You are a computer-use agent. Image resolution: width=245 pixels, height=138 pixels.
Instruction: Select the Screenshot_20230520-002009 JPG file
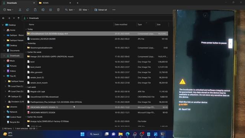tap(97, 39)
